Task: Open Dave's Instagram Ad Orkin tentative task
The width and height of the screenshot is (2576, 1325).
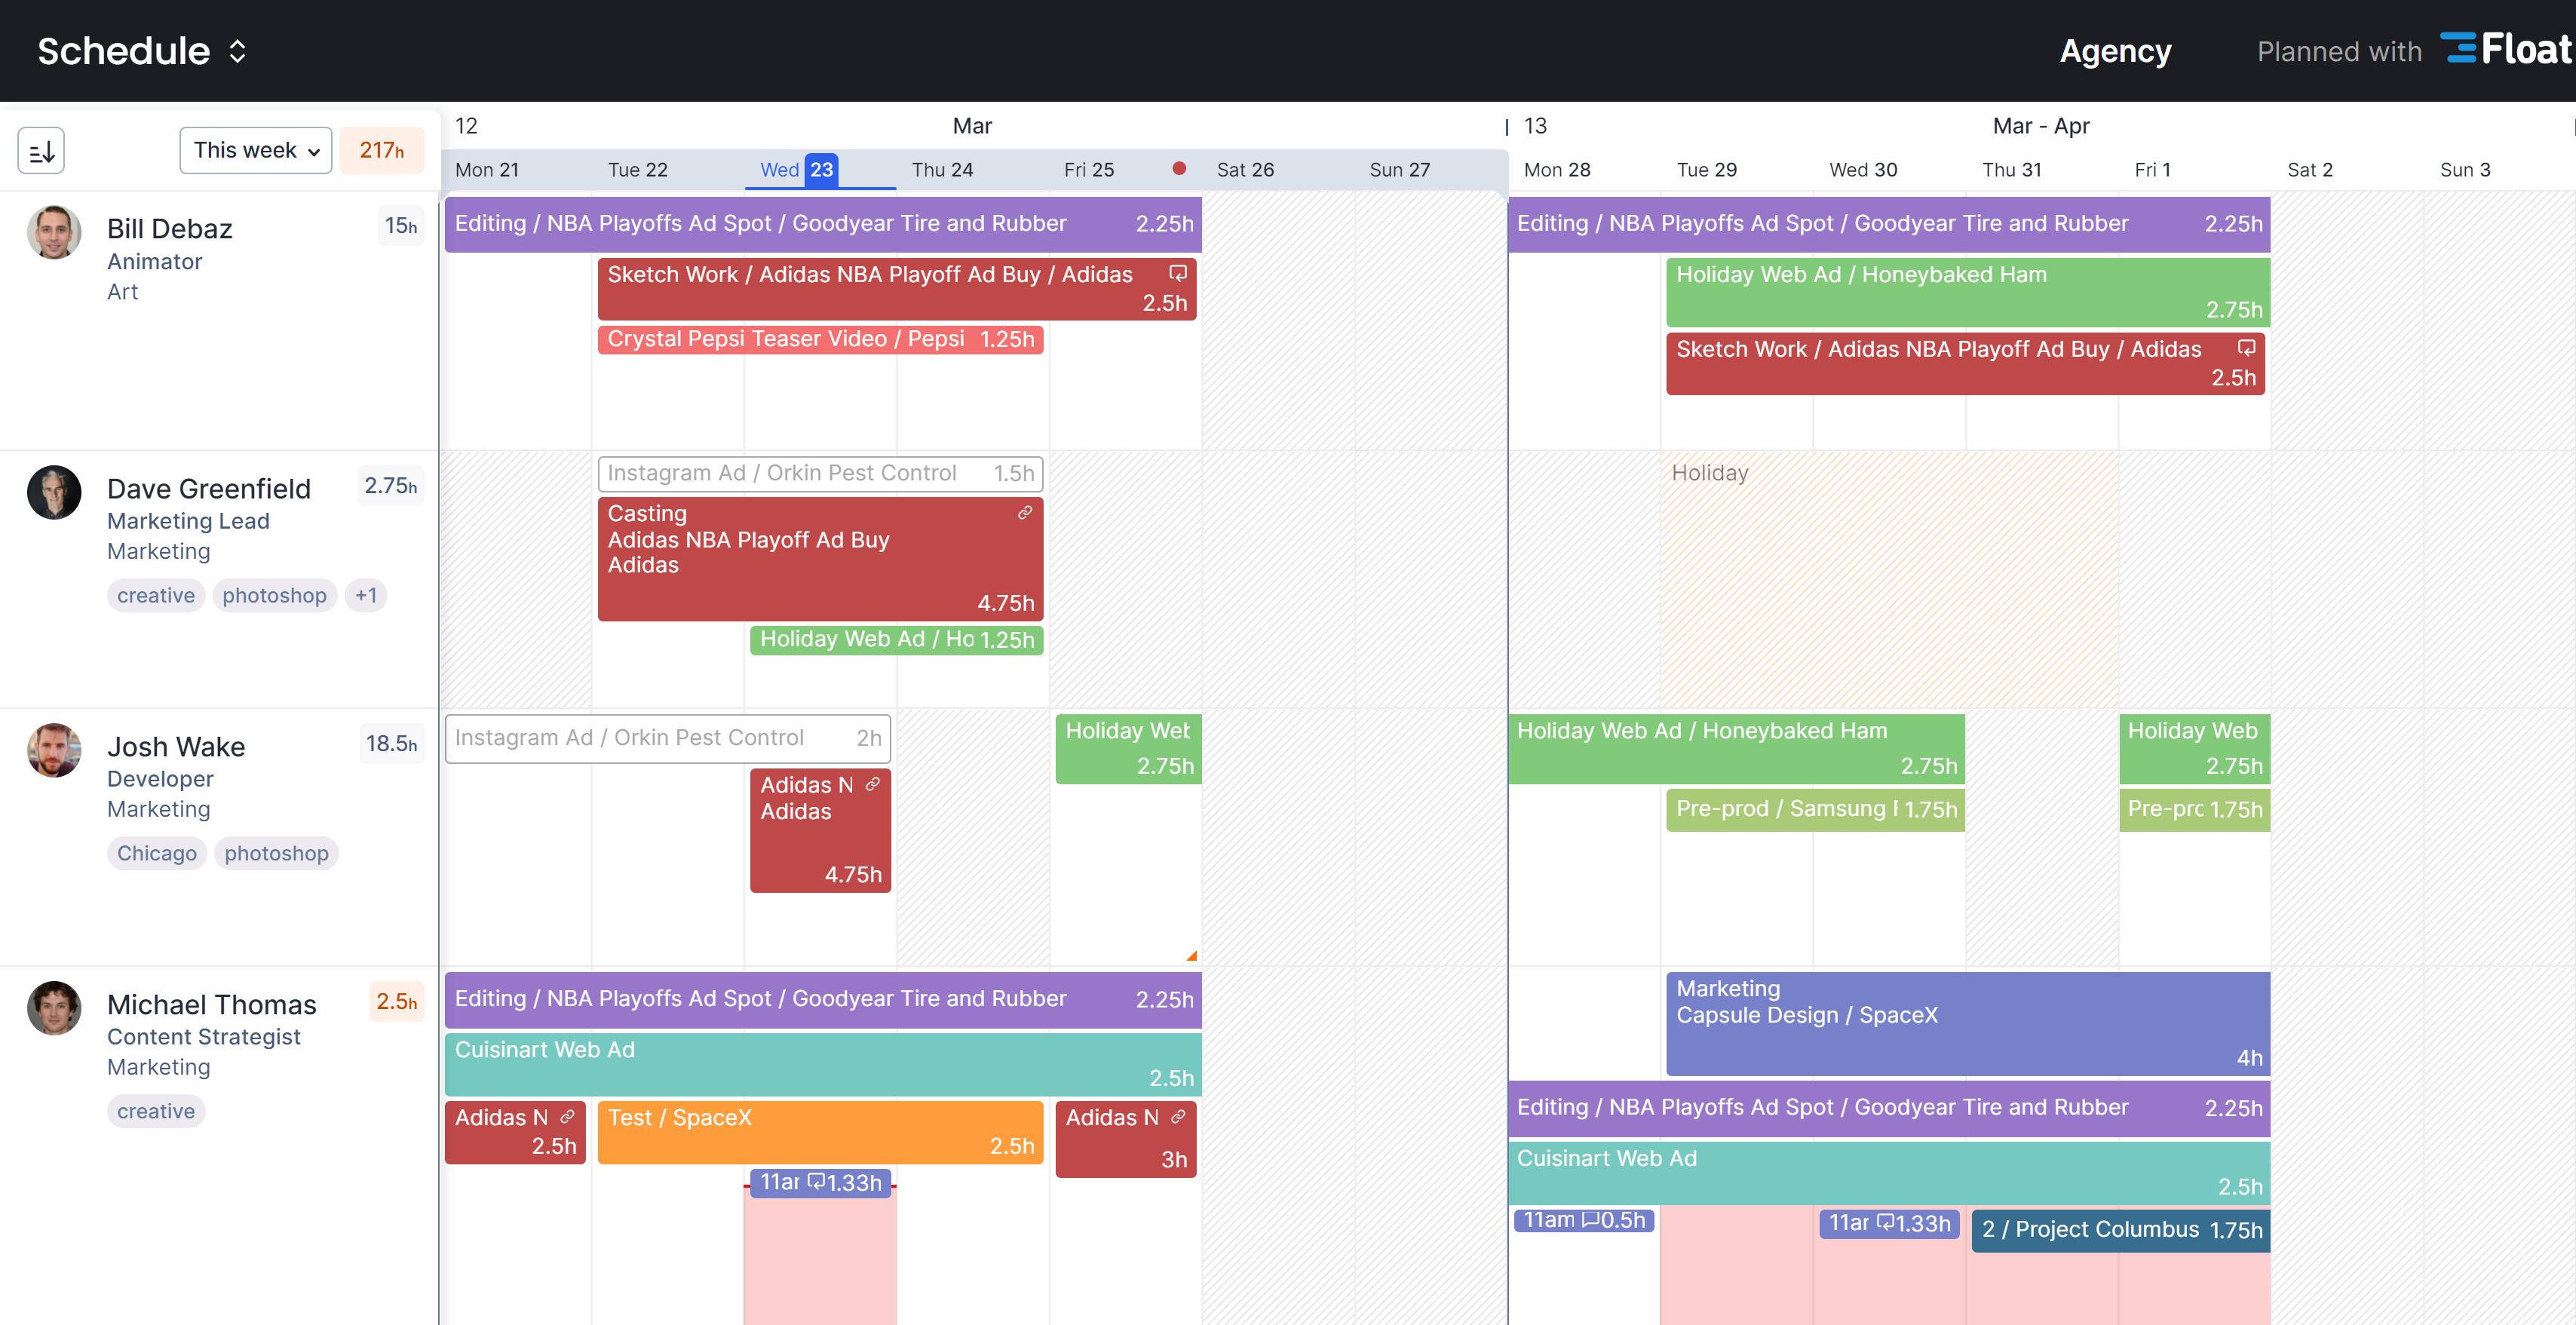Action: pyautogui.click(x=820, y=473)
